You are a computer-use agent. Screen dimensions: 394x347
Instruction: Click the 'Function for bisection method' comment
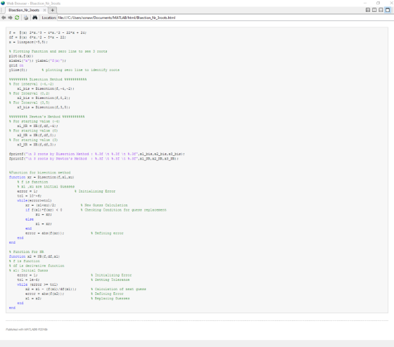pos(39,173)
